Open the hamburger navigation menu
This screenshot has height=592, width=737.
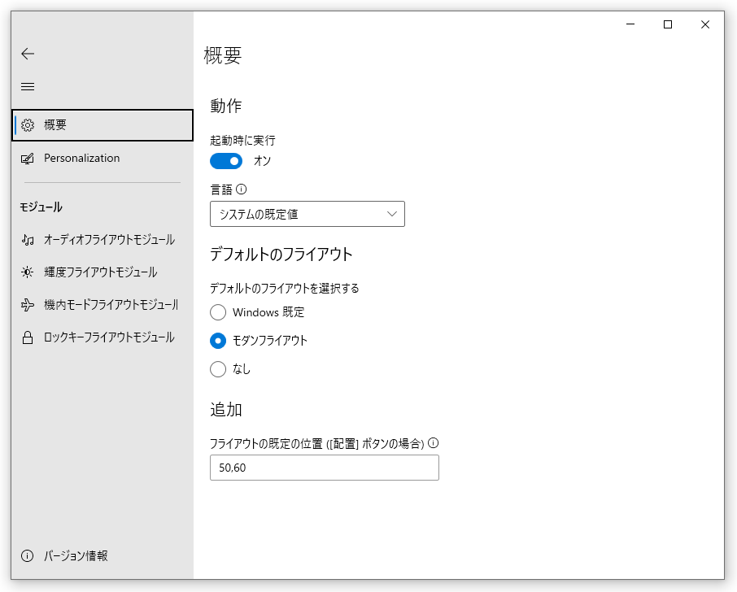[x=28, y=86]
